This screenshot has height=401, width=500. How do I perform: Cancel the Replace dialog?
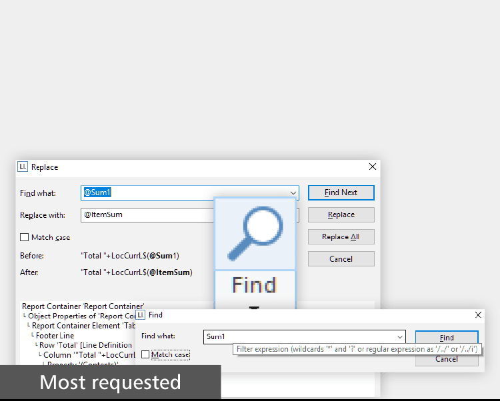341,258
